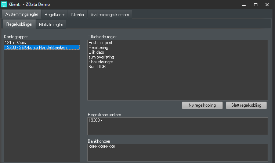275x163 pixels.
Task: Select account group 1215 - Visma
Action: (14, 43)
